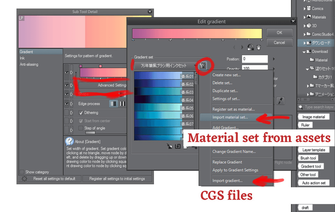Viewport: 335px width, 212px height.
Task: Select first Edge process mode icon
Action: [113, 104]
